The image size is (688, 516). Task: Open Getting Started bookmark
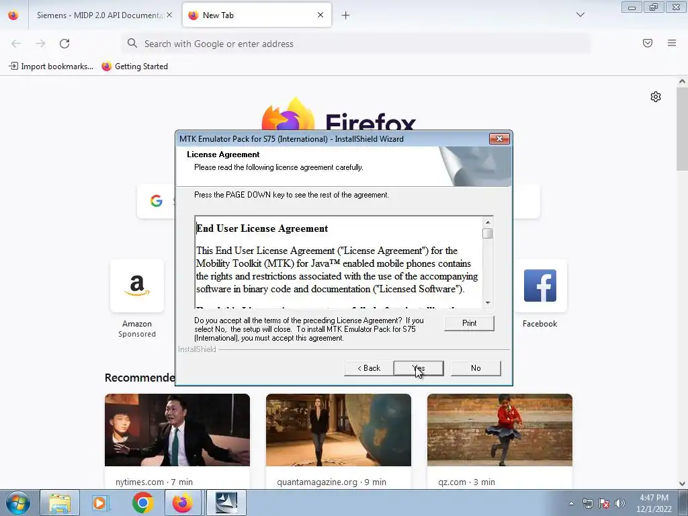(134, 67)
